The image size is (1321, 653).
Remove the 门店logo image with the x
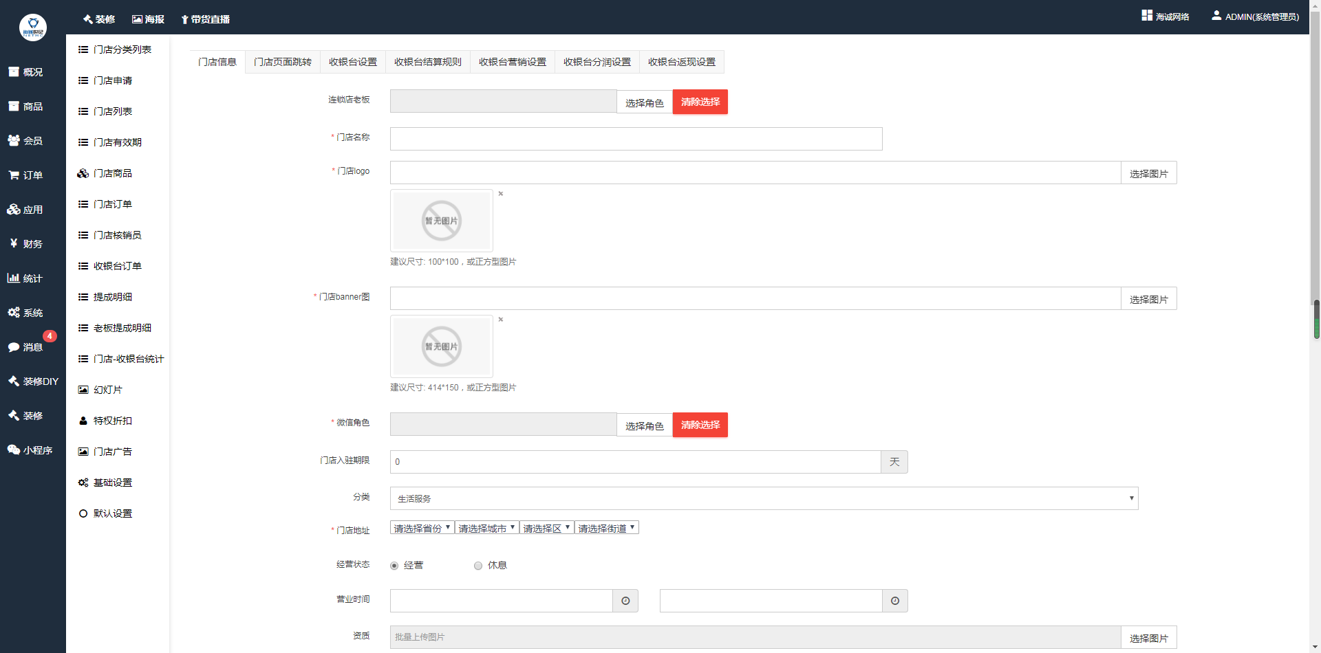501,194
